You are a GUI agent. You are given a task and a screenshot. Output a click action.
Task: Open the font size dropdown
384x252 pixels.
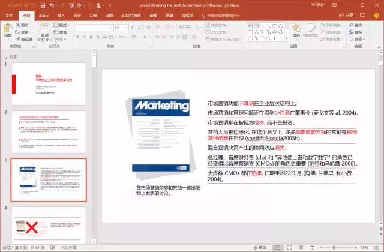tap(127, 28)
